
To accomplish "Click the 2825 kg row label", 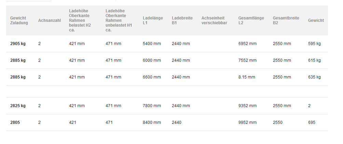I will [x=18, y=106].
